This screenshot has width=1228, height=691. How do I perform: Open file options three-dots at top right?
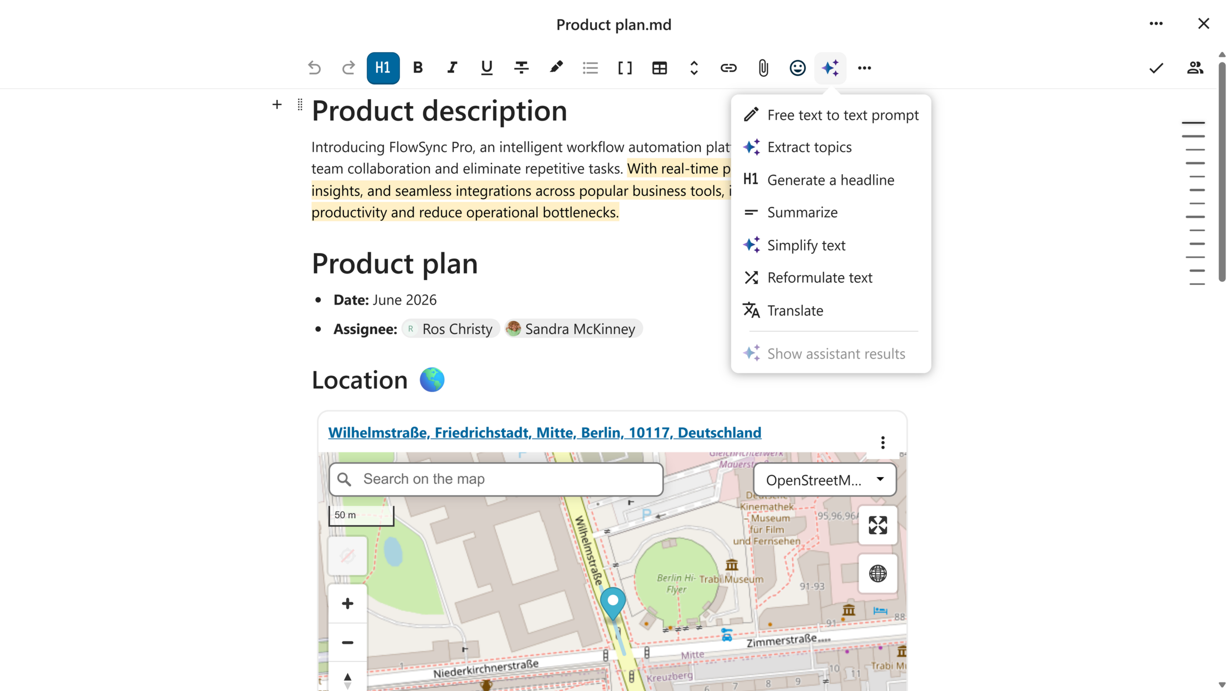[x=1156, y=24]
